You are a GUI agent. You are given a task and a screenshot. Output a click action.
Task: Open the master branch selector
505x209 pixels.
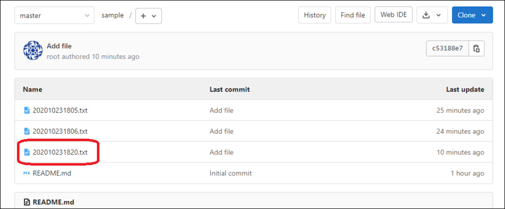[54, 16]
